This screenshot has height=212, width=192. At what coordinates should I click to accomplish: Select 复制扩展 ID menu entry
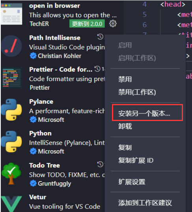coord(136,160)
